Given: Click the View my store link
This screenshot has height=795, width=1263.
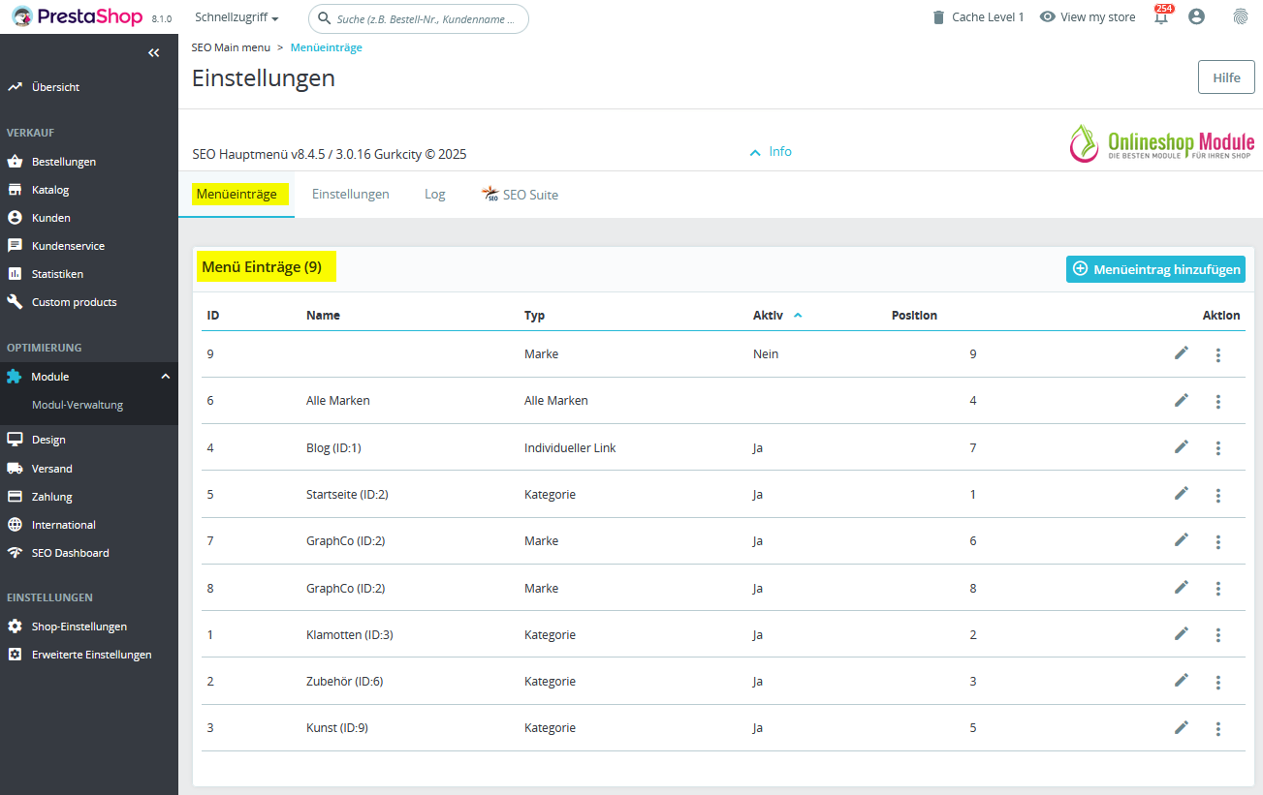Looking at the screenshot, I should (1088, 17).
